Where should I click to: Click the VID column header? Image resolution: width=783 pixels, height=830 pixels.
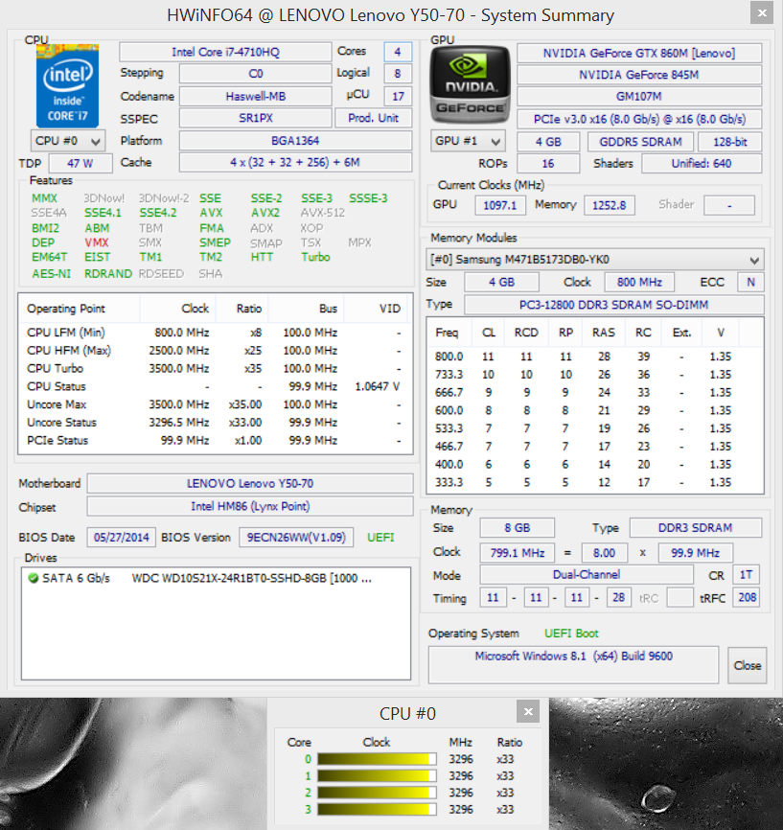point(376,309)
